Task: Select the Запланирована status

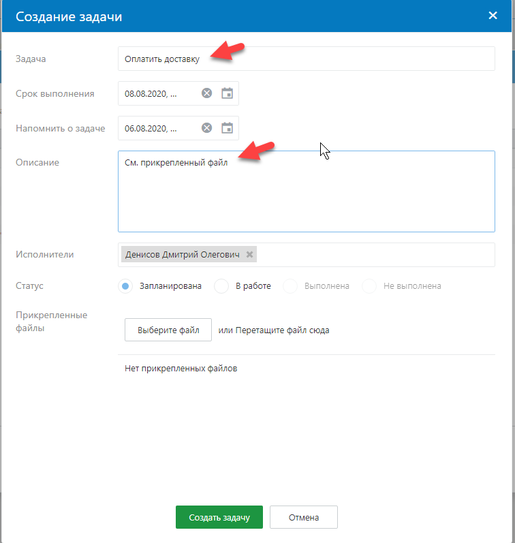Action: (125, 286)
